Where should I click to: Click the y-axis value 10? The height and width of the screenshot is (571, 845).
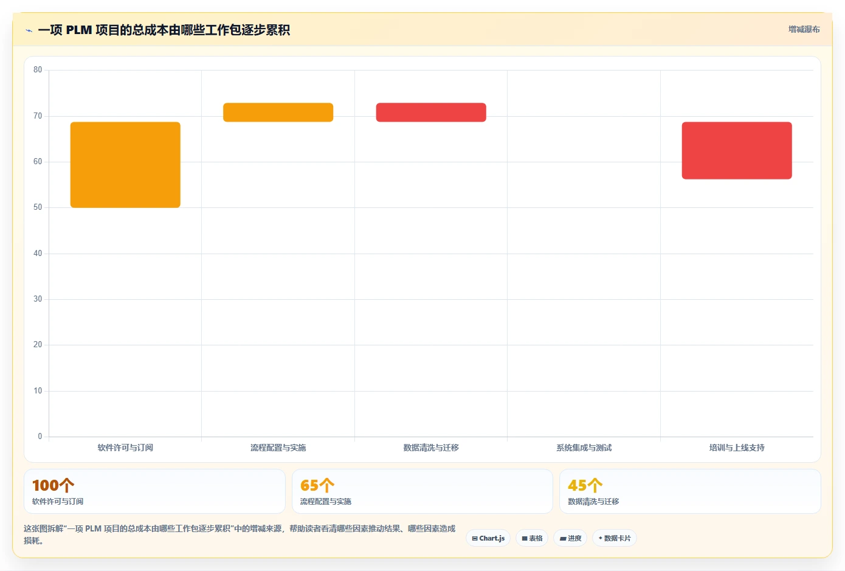click(38, 391)
